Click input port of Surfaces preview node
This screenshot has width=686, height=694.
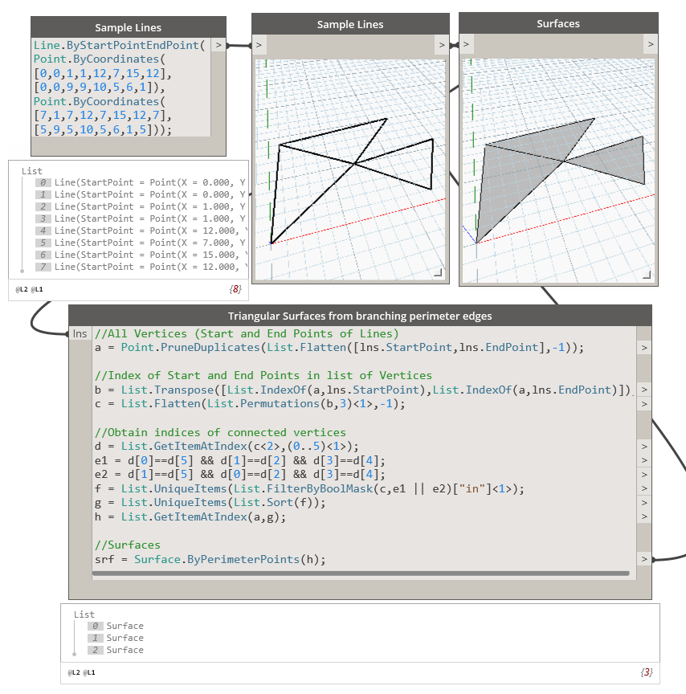pyautogui.click(x=468, y=45)
